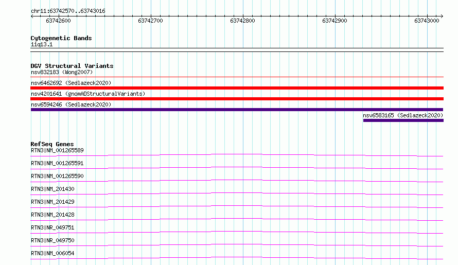Viewport: 458px width, 265px height.
Task: Open transcript RTN3|NM_006054
Action: click(x=52, y=253)
